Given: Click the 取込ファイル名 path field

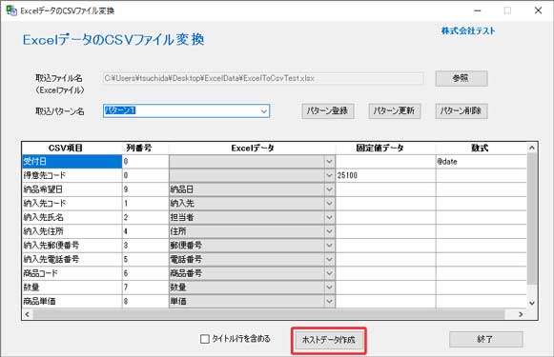Looking at the screenshot, I should pos(263,78).
